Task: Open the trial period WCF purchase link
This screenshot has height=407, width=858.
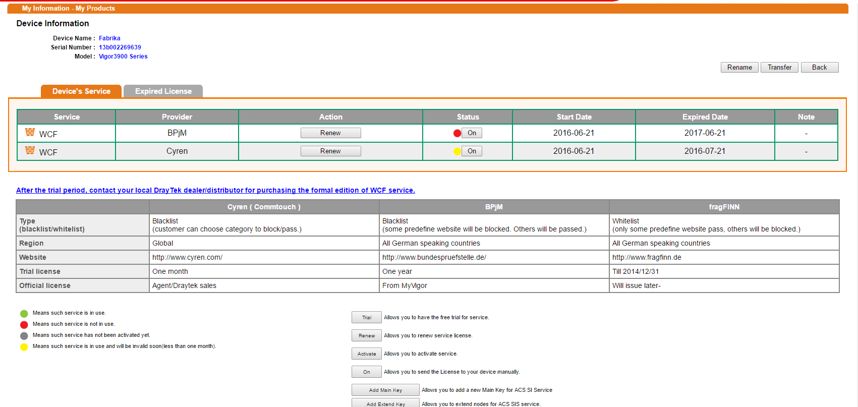Action: 215,190
